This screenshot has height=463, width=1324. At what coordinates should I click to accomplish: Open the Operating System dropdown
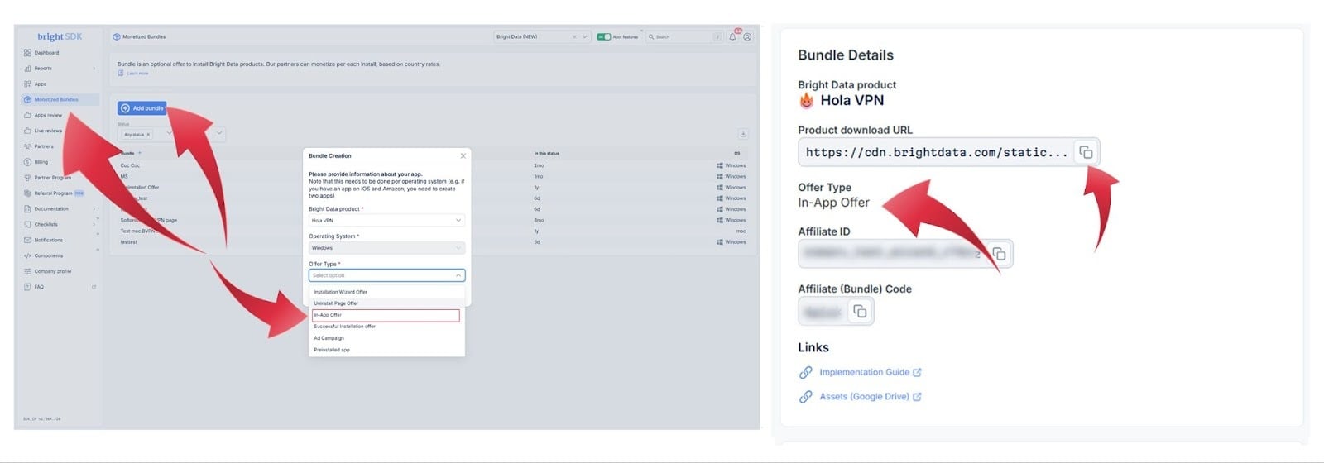[386, 248]
